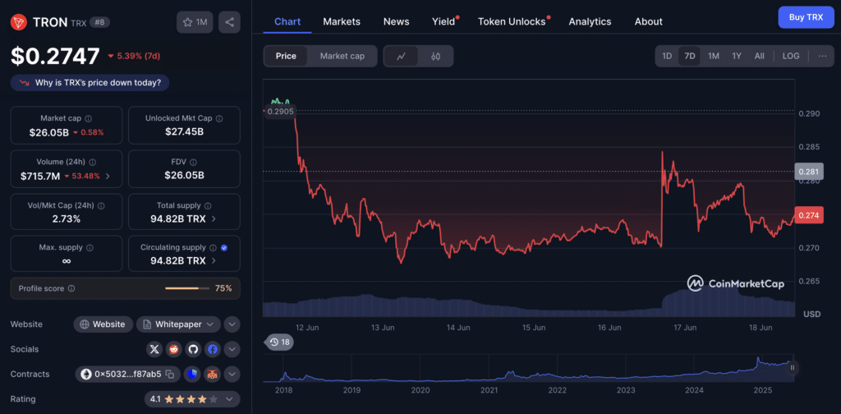Viewport: 841px width, 414px height.
Task: Click the MetaMask fox icon
Action: point(213,375)
